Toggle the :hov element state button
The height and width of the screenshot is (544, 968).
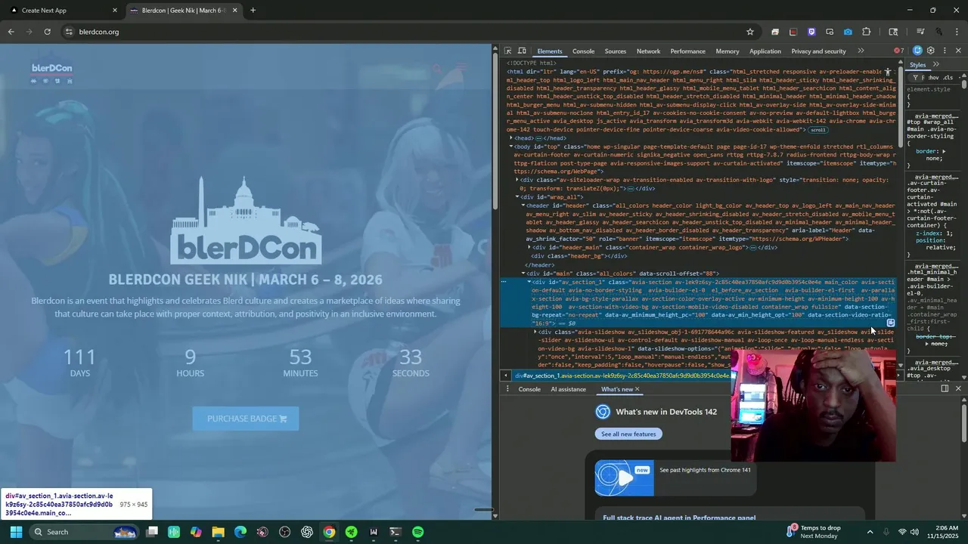click(x=932, y=77)
